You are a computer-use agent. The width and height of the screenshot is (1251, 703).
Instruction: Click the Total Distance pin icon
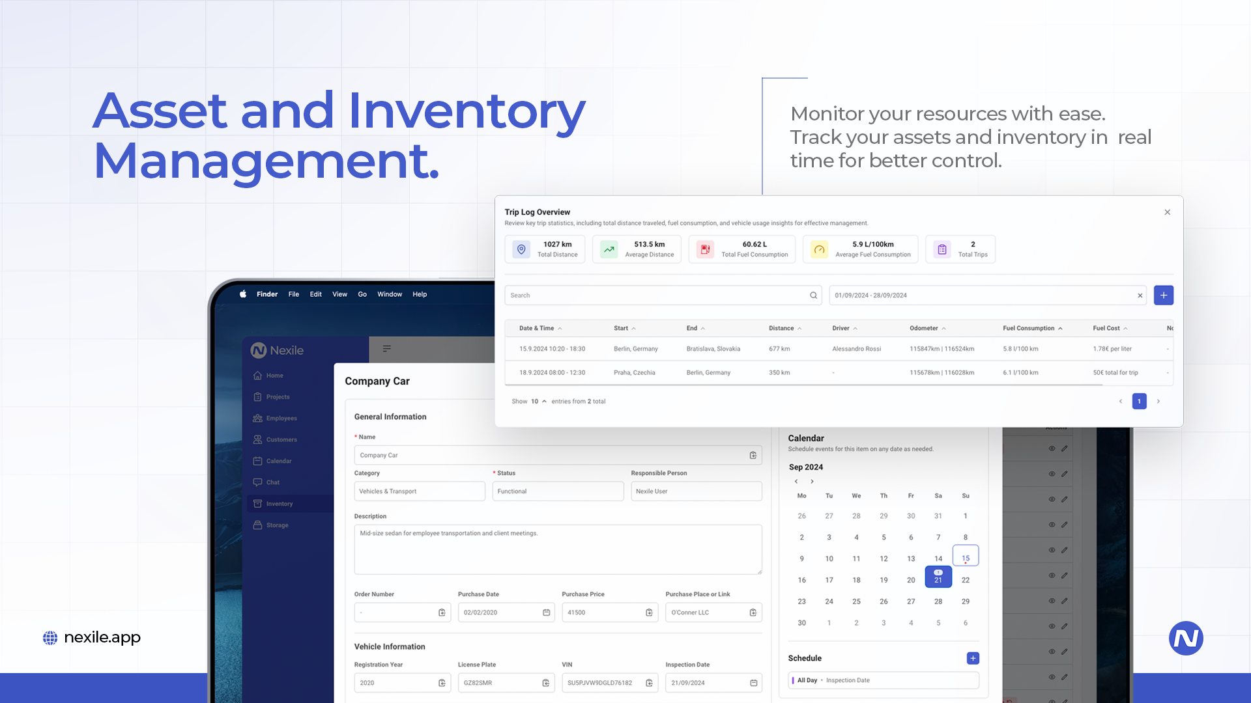[x=521, y=249]
